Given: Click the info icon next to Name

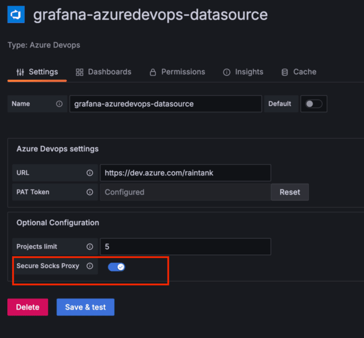Looking at the screenshot, I should (59, 104).
